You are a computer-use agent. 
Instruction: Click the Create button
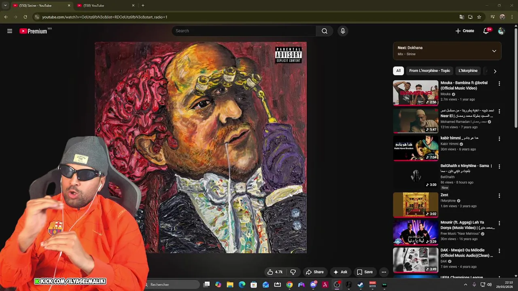coord(465,31)
